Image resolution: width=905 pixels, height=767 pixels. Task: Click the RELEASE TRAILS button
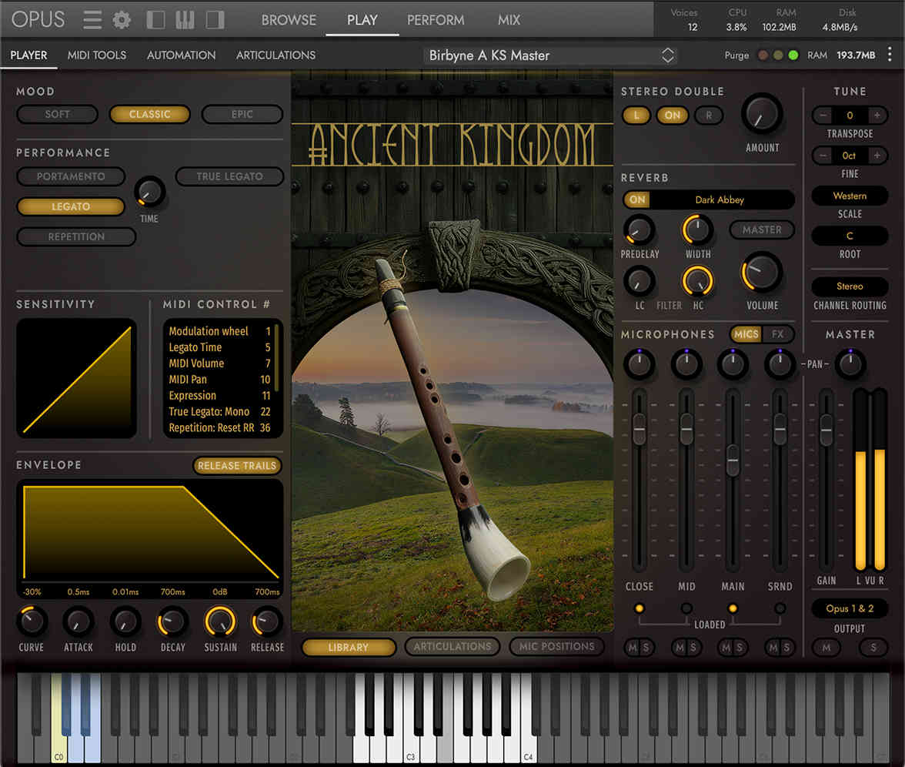(x=237, y=465)
